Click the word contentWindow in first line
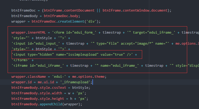The height and width of the screenshot is (109, 199). point(136,11)
